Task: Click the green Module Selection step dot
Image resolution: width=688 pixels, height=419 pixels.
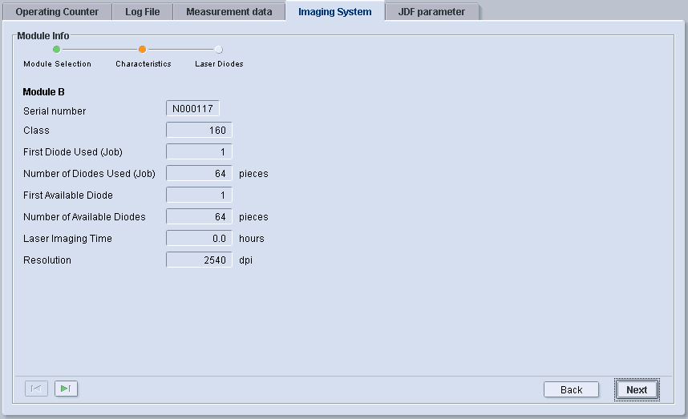Action: 57,50
